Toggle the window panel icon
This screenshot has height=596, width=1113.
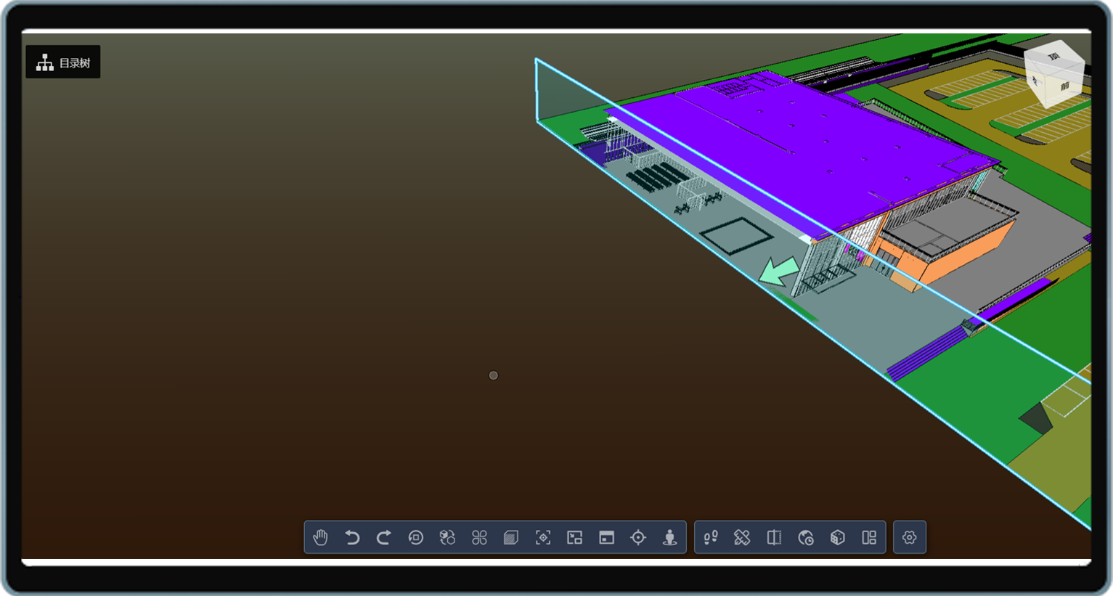(x=606, y=537)
